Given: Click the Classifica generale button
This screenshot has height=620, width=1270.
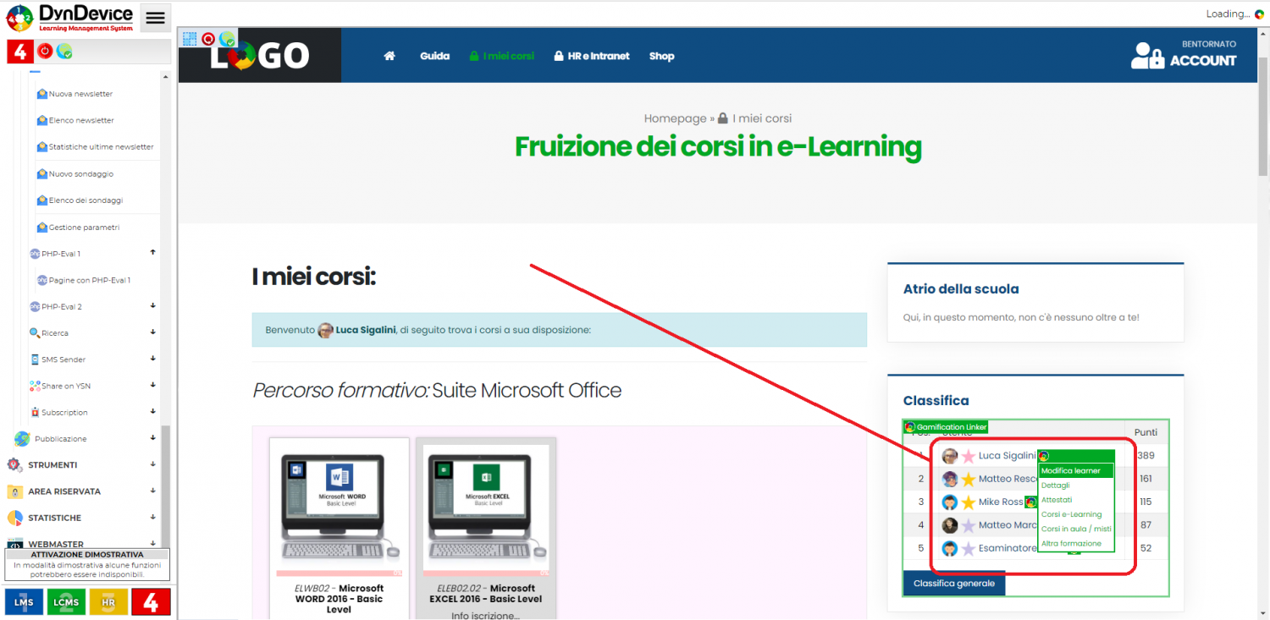Looking at the screenshot, I should (953, 584).
